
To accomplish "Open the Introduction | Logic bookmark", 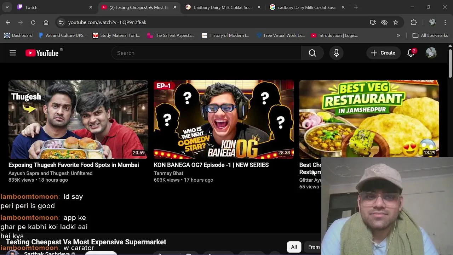I will pyautogui.click(x=334, y=35).
